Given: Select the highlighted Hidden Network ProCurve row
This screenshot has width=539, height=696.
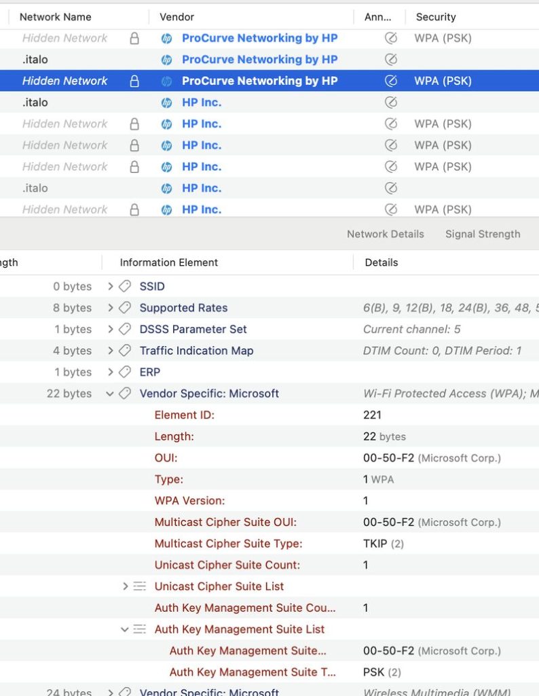Looking at the screenshot, I should coord(269,81).
